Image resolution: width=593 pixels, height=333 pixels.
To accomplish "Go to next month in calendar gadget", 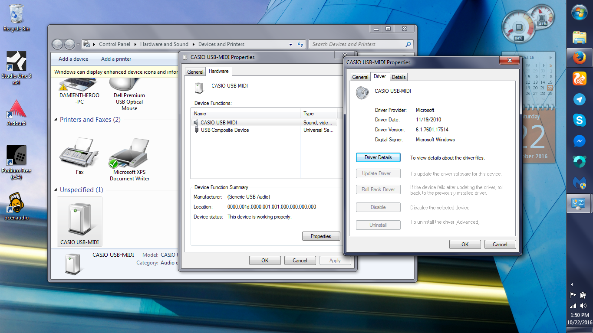I will [551, 57].
